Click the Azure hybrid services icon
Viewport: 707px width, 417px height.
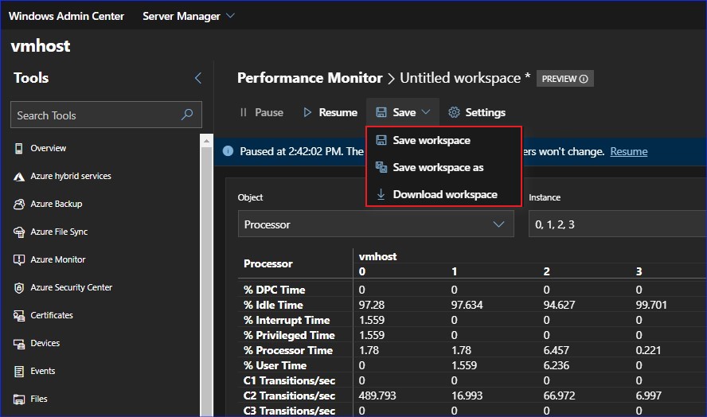pyautogui.click(x=19, y=177)
